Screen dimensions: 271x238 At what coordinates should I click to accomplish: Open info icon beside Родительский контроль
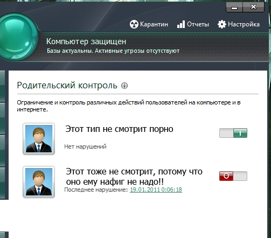pos(124,86)
